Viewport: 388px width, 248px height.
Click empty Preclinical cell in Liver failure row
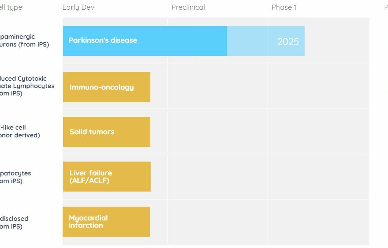[218, 177]
